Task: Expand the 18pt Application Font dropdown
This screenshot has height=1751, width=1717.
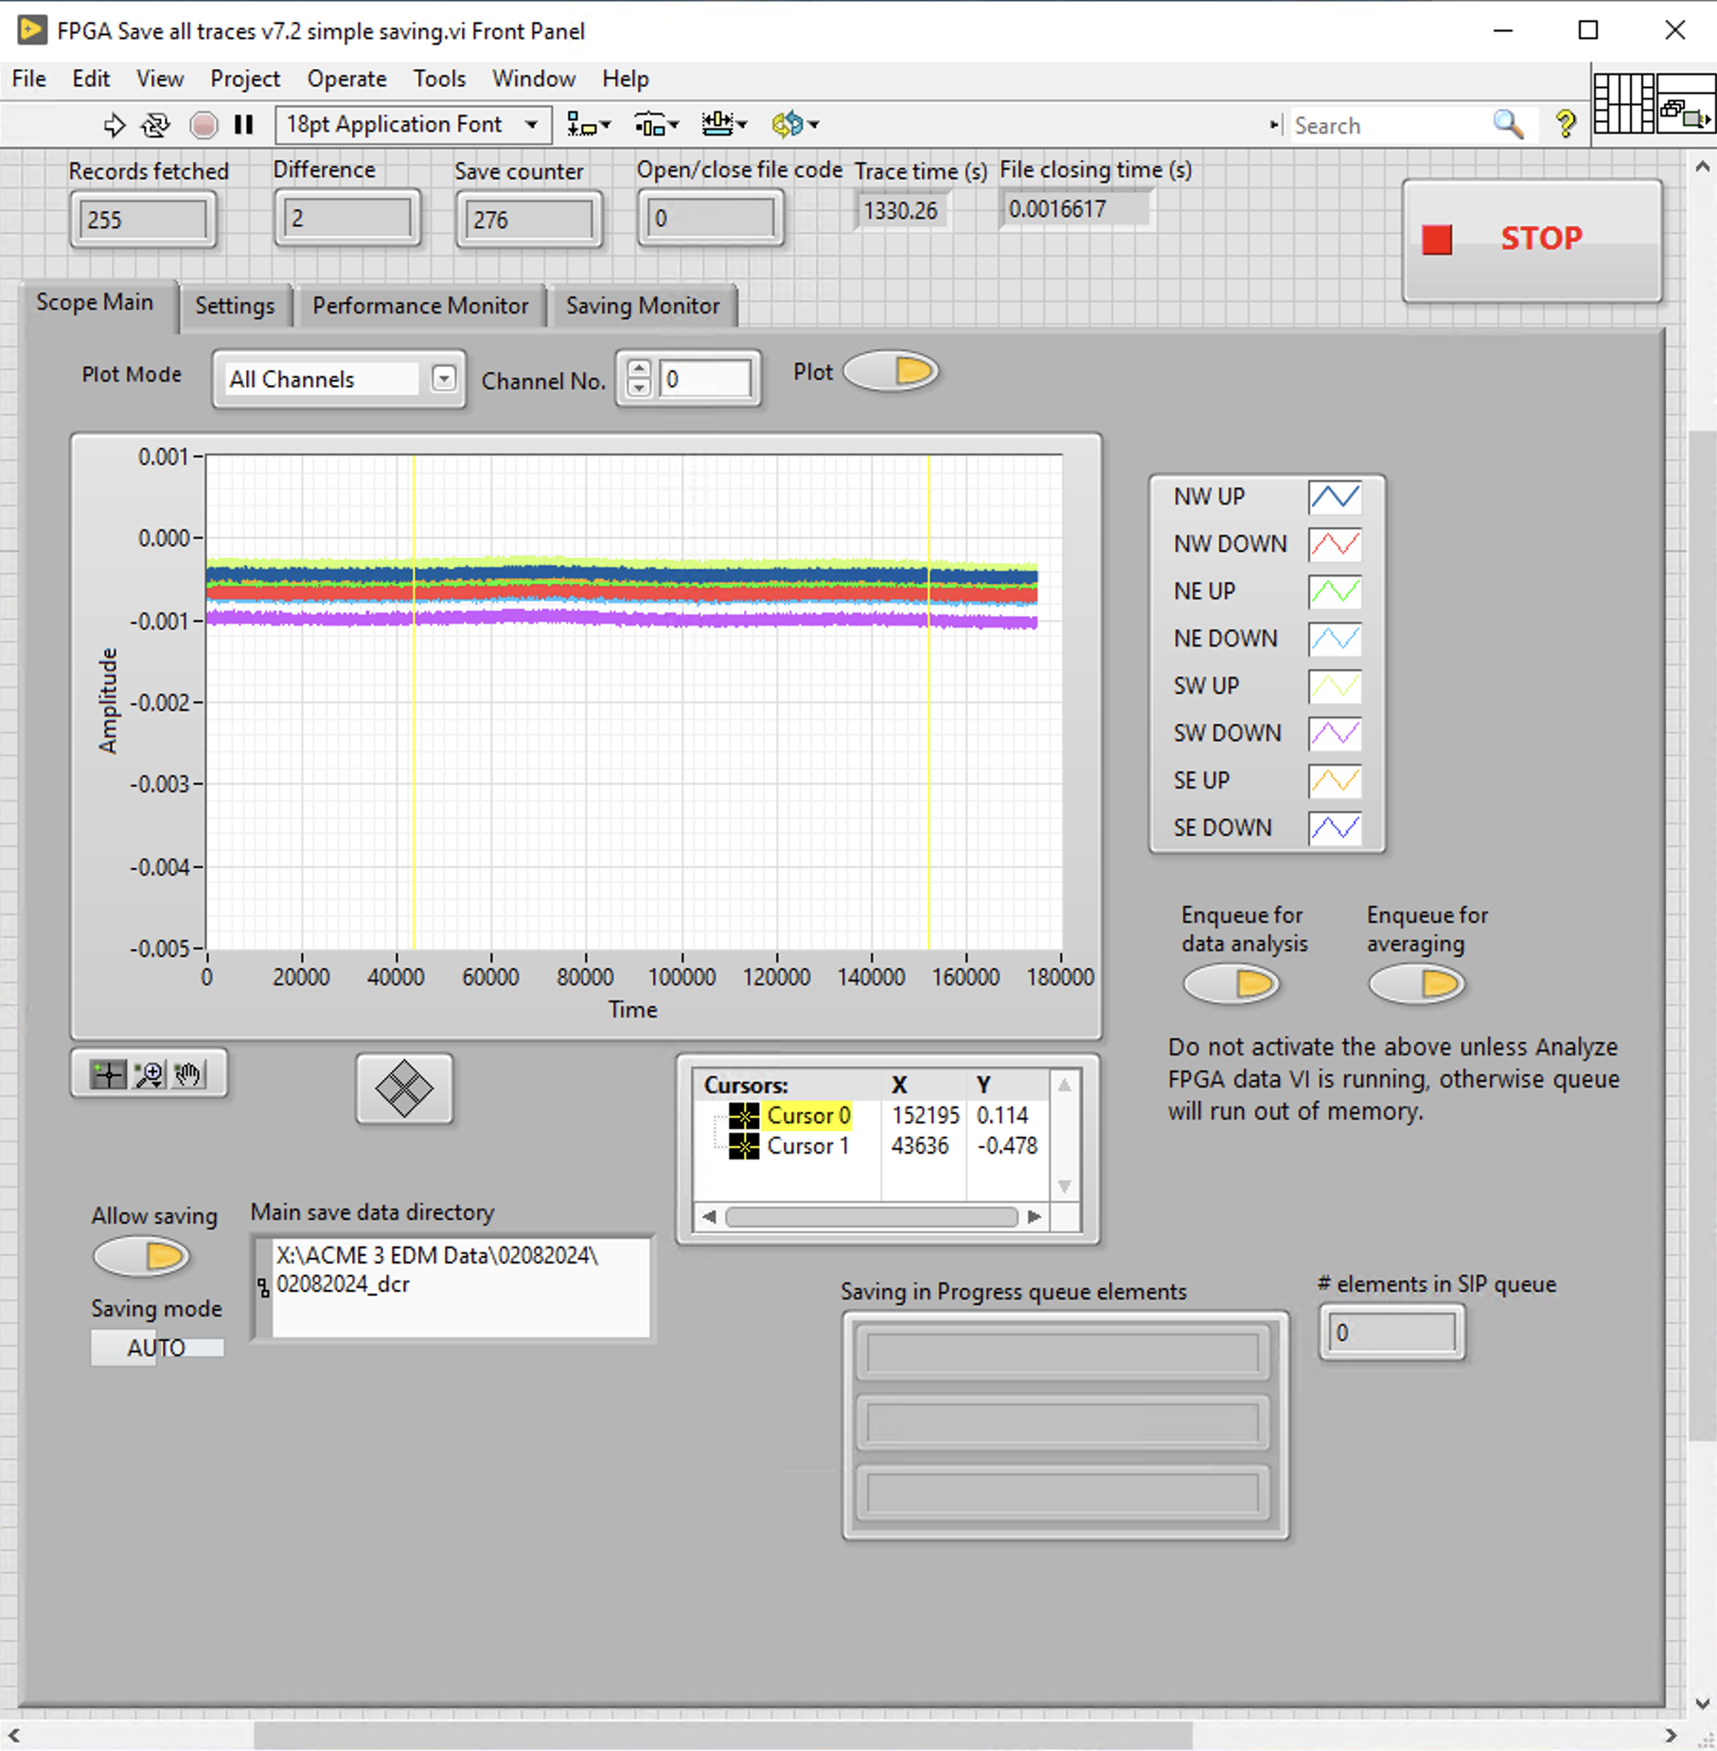Action: pyautogui.click(x=531, y=125)
